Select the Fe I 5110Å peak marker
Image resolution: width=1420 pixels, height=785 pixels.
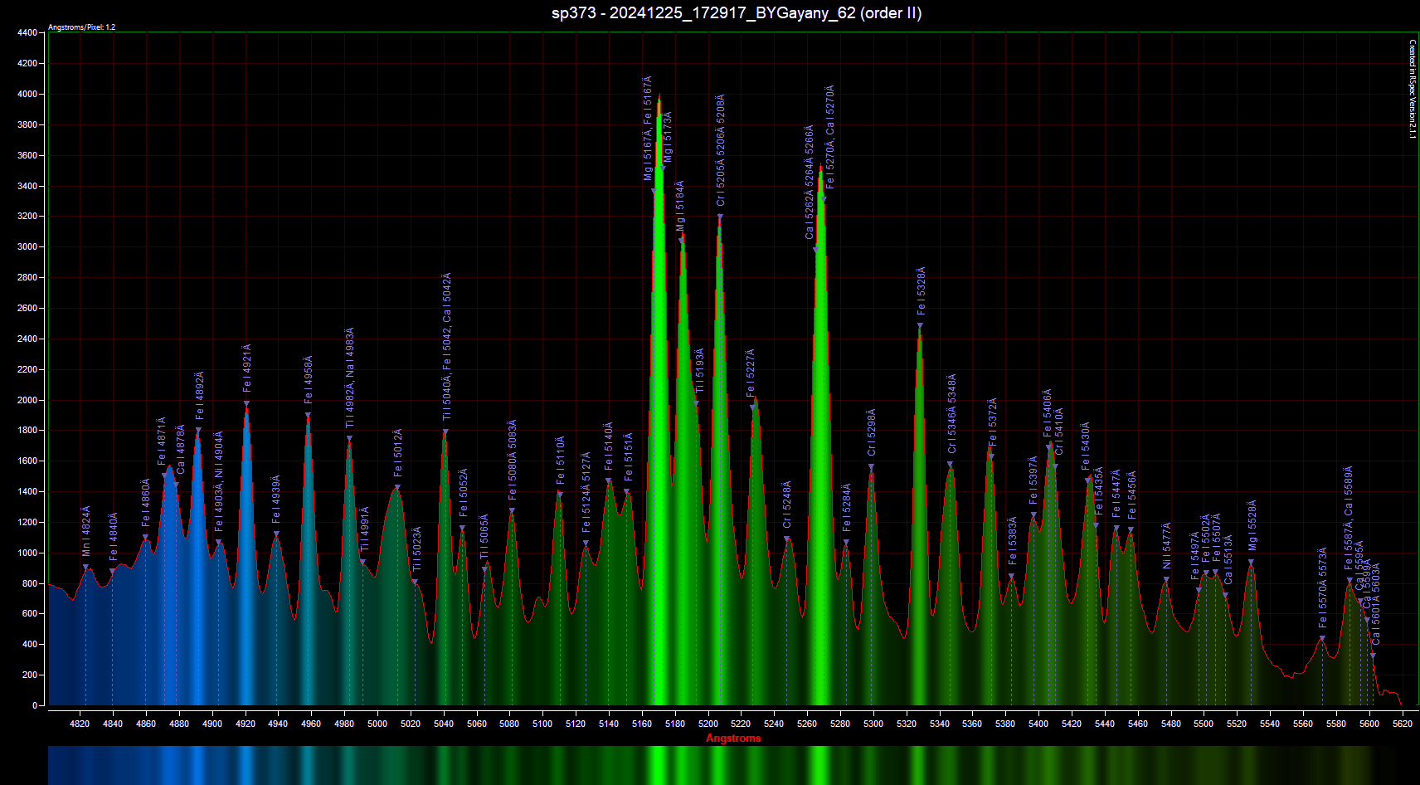[x=559, y=495]
